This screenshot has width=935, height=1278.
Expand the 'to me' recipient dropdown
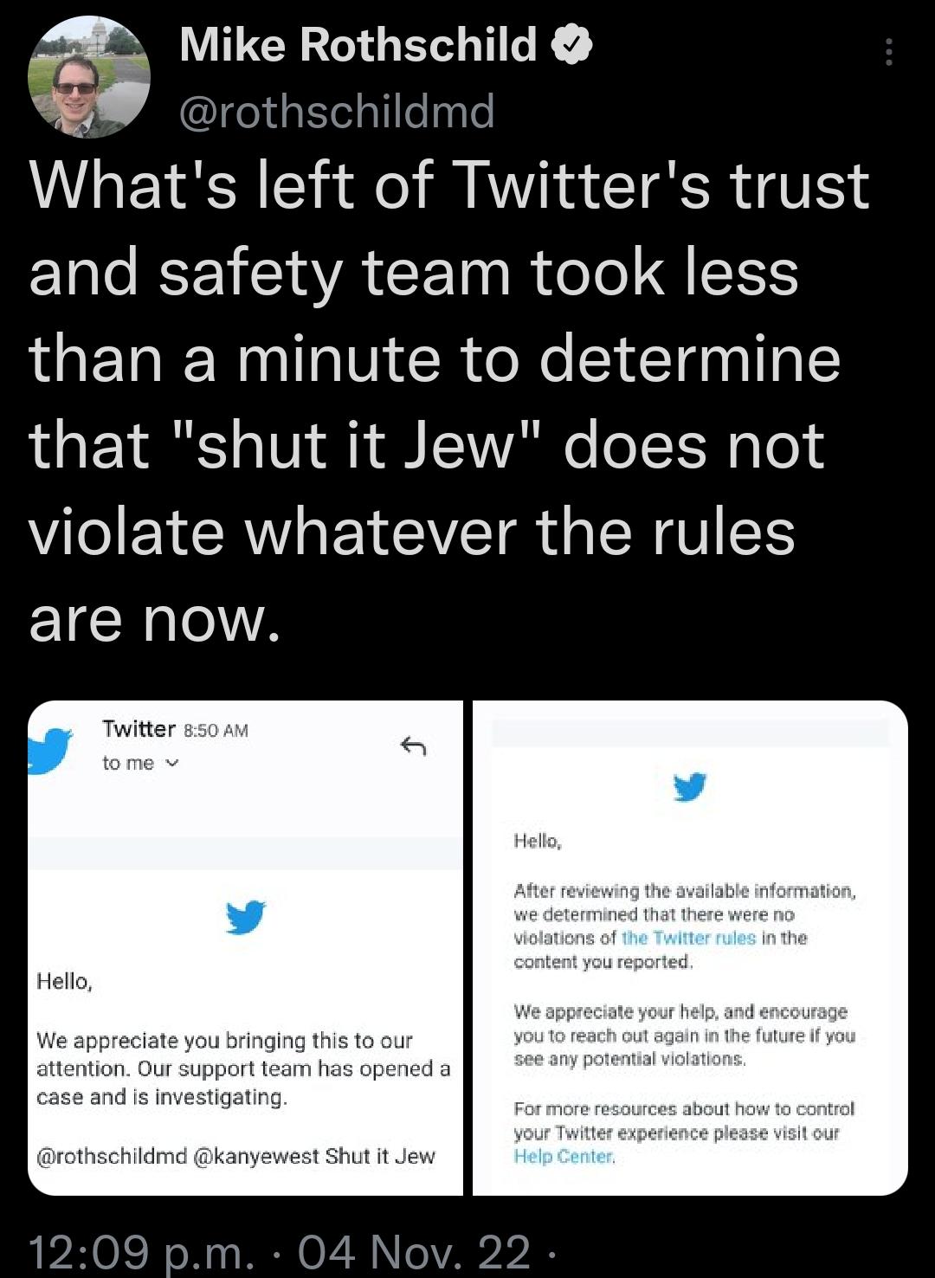pos(171,764)
